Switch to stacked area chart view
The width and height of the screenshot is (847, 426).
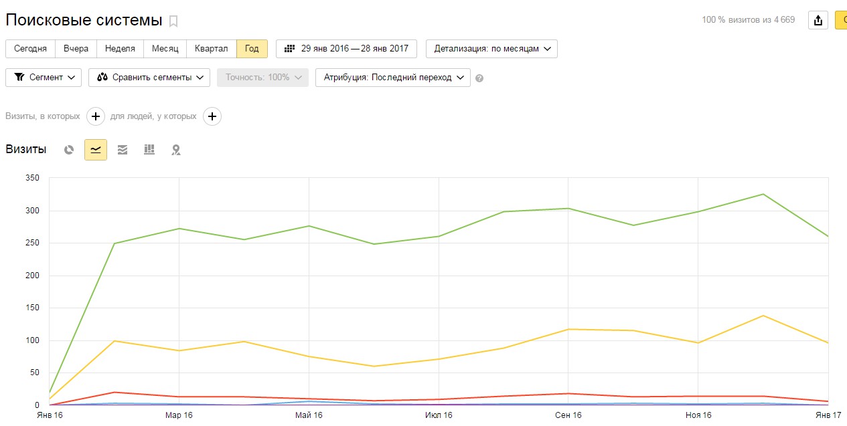coord(123,150)
